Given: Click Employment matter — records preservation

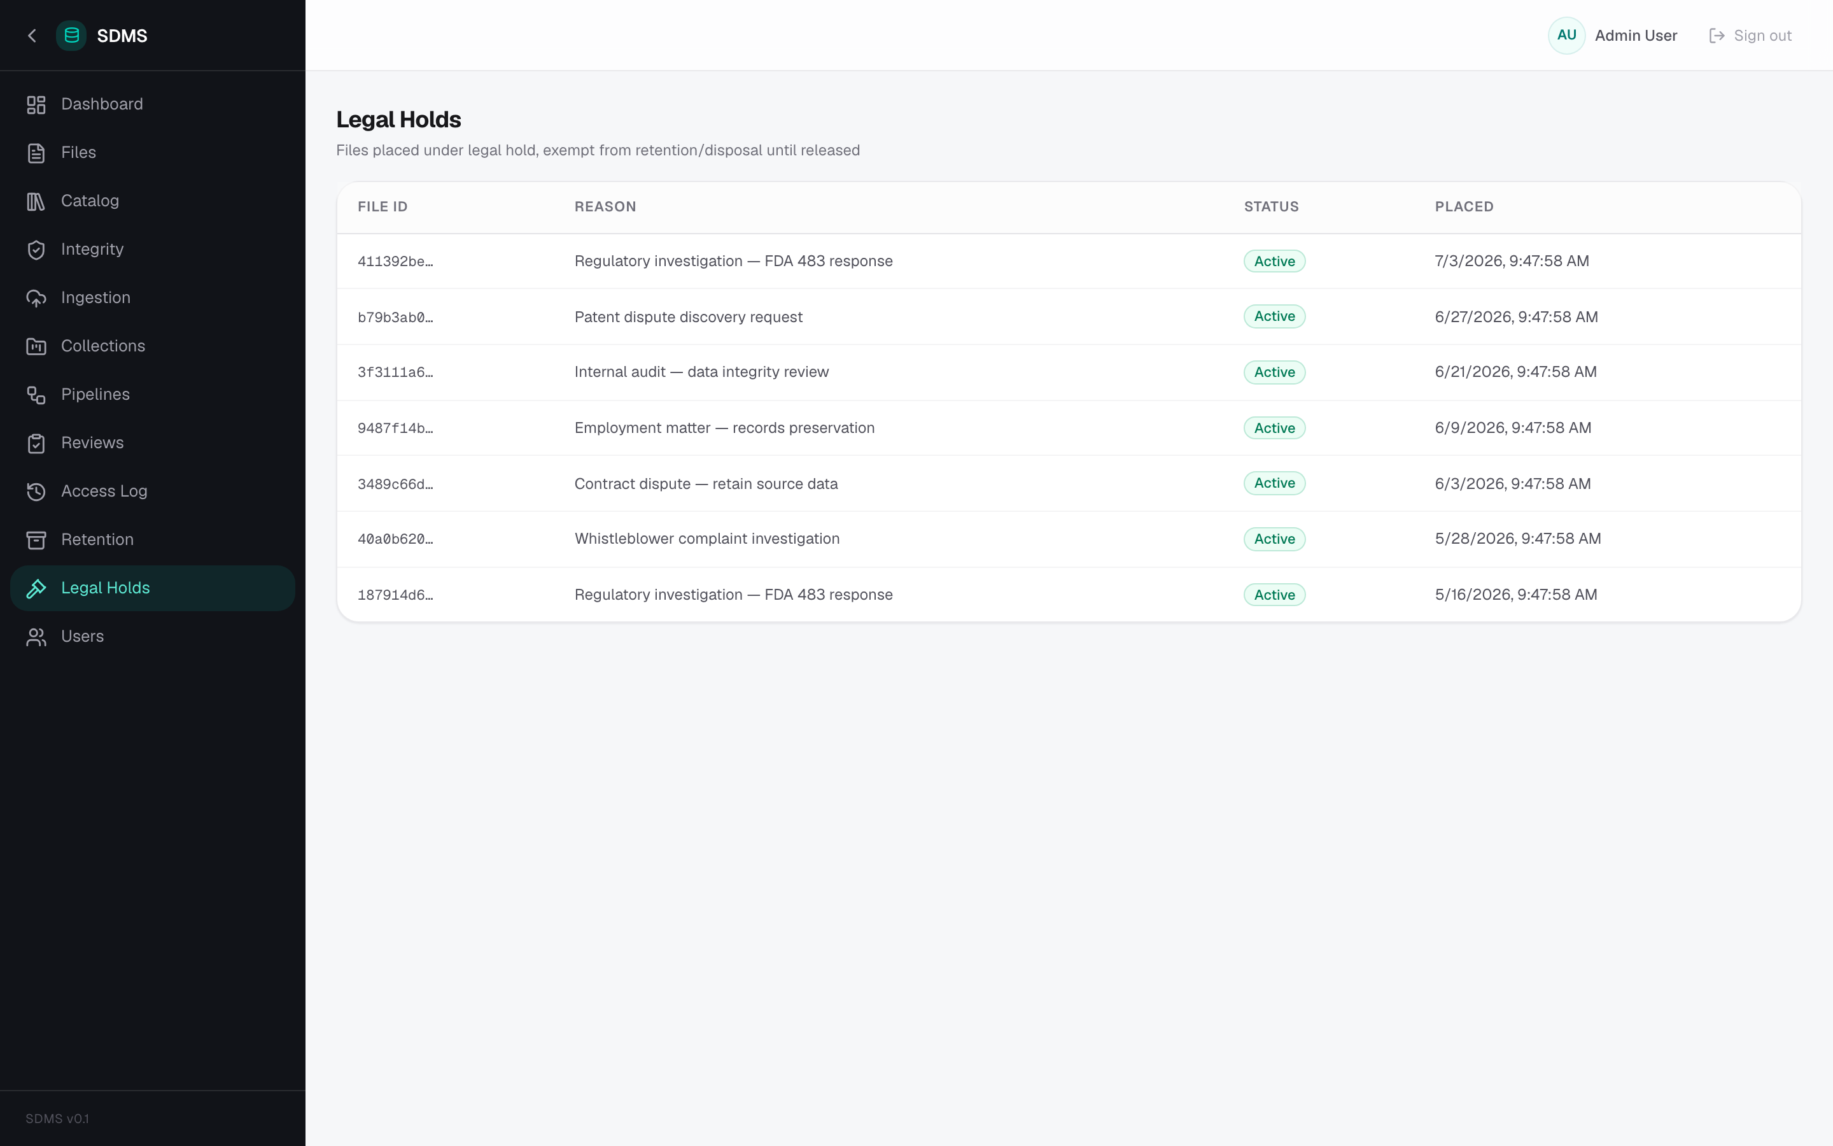Looking at the screenshot, I should (x=724, y=428).
